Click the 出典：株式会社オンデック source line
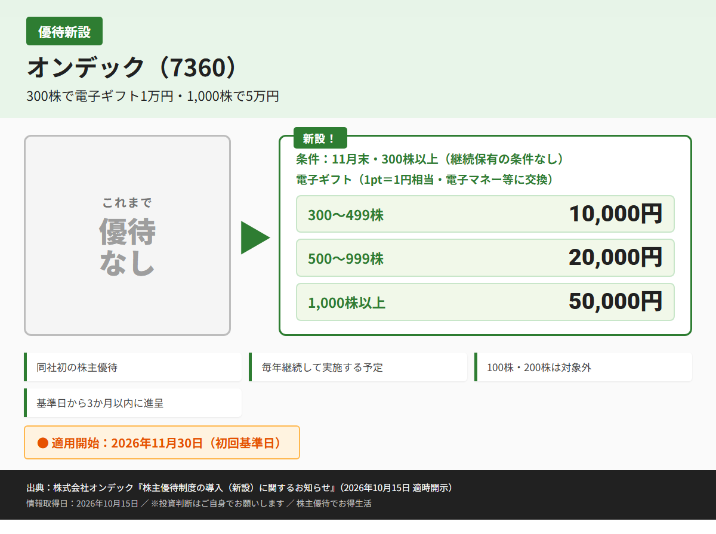Screen dimensions: 716x534 pos(240,487)
